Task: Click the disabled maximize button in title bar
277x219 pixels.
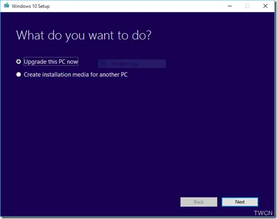Action: point(247,6)
